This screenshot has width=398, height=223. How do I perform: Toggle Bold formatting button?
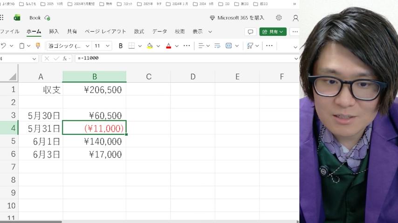(x=121, y=46)
